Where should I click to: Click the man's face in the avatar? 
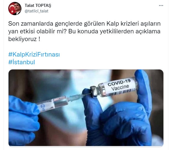[17, 7]
